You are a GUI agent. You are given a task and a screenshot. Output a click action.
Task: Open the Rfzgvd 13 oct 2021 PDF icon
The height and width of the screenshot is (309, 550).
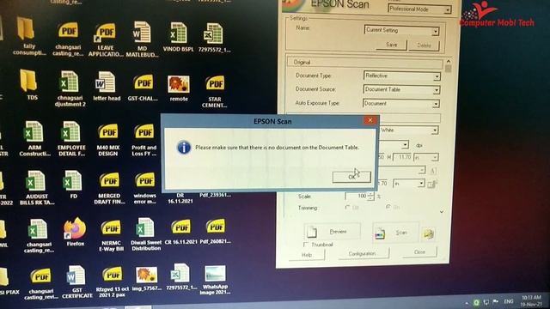coord(113,282)
